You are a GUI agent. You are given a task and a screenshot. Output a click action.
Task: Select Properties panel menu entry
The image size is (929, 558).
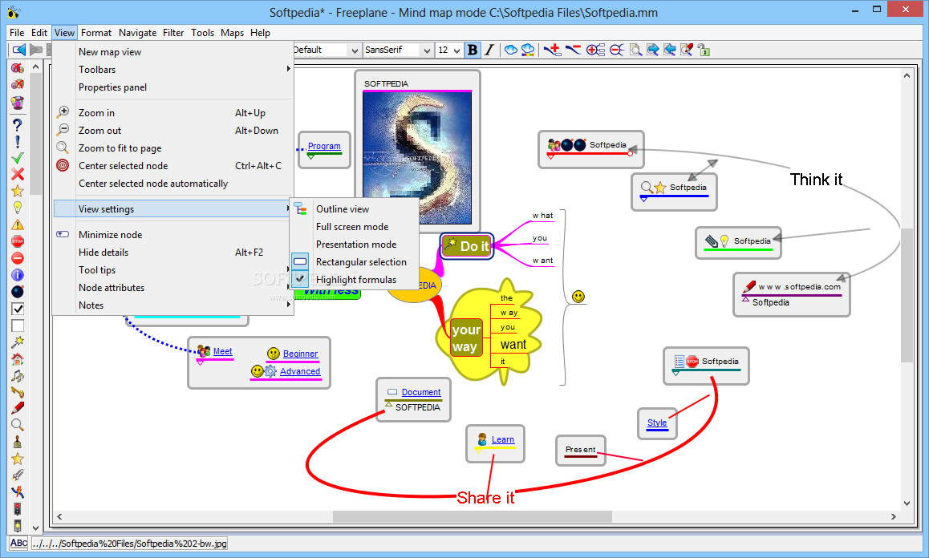[173, 87]
